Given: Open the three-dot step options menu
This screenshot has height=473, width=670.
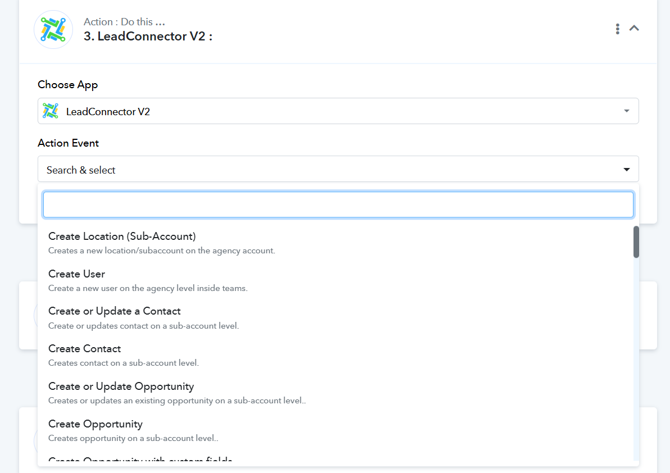Looking at the screenshot, I should pos(617,29).
